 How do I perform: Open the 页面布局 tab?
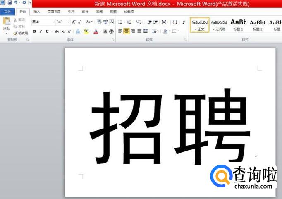[54, 12]
